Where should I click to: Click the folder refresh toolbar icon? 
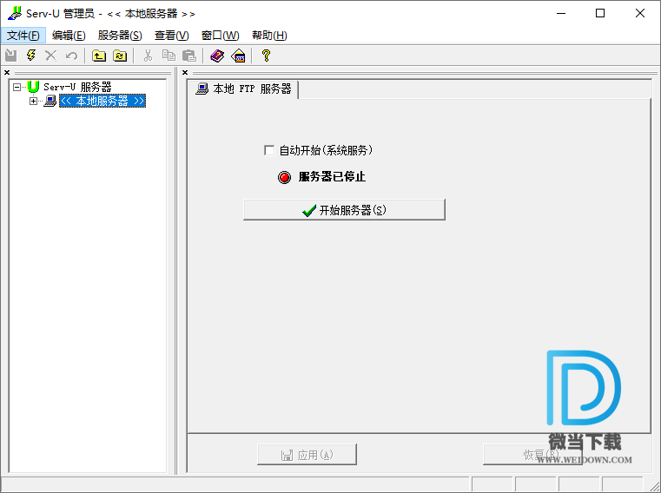click(120, 56)
